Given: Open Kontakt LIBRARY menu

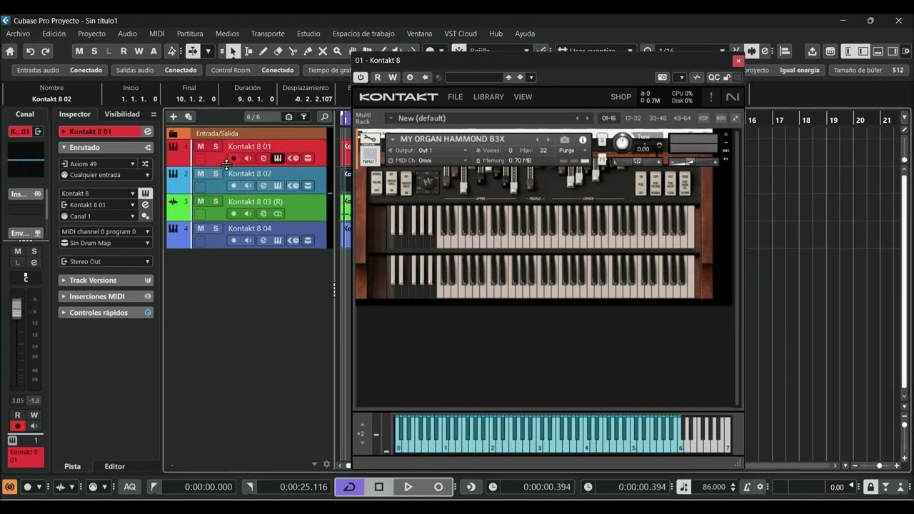Looking at the screenshot, I should [488, 96].
